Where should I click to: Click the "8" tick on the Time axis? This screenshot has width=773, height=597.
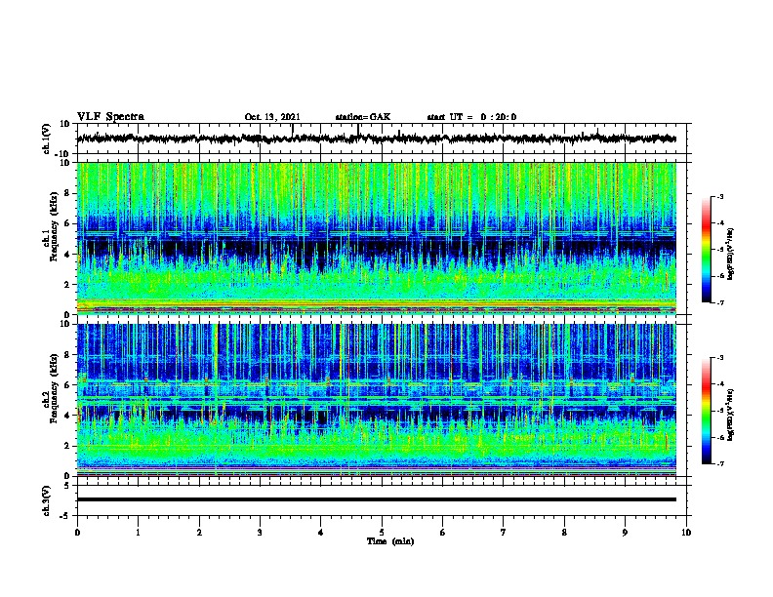pos(564,533)
